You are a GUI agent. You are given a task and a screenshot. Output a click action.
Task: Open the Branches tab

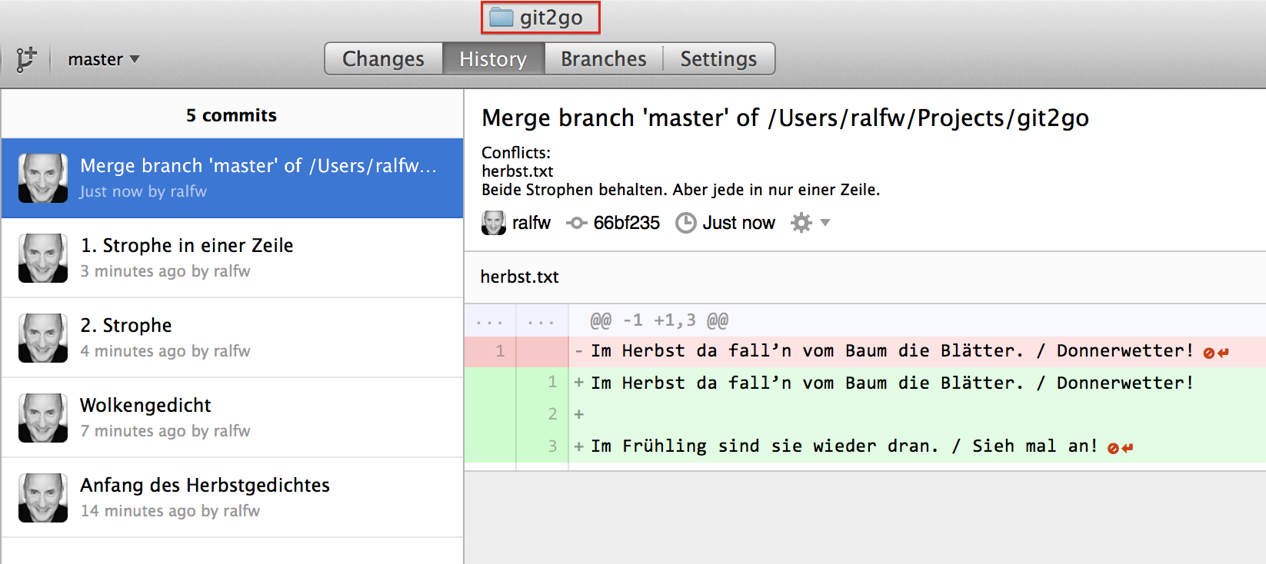(x=604, y=59)
